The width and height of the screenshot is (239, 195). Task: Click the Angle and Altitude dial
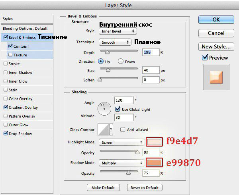coord(104,109)
